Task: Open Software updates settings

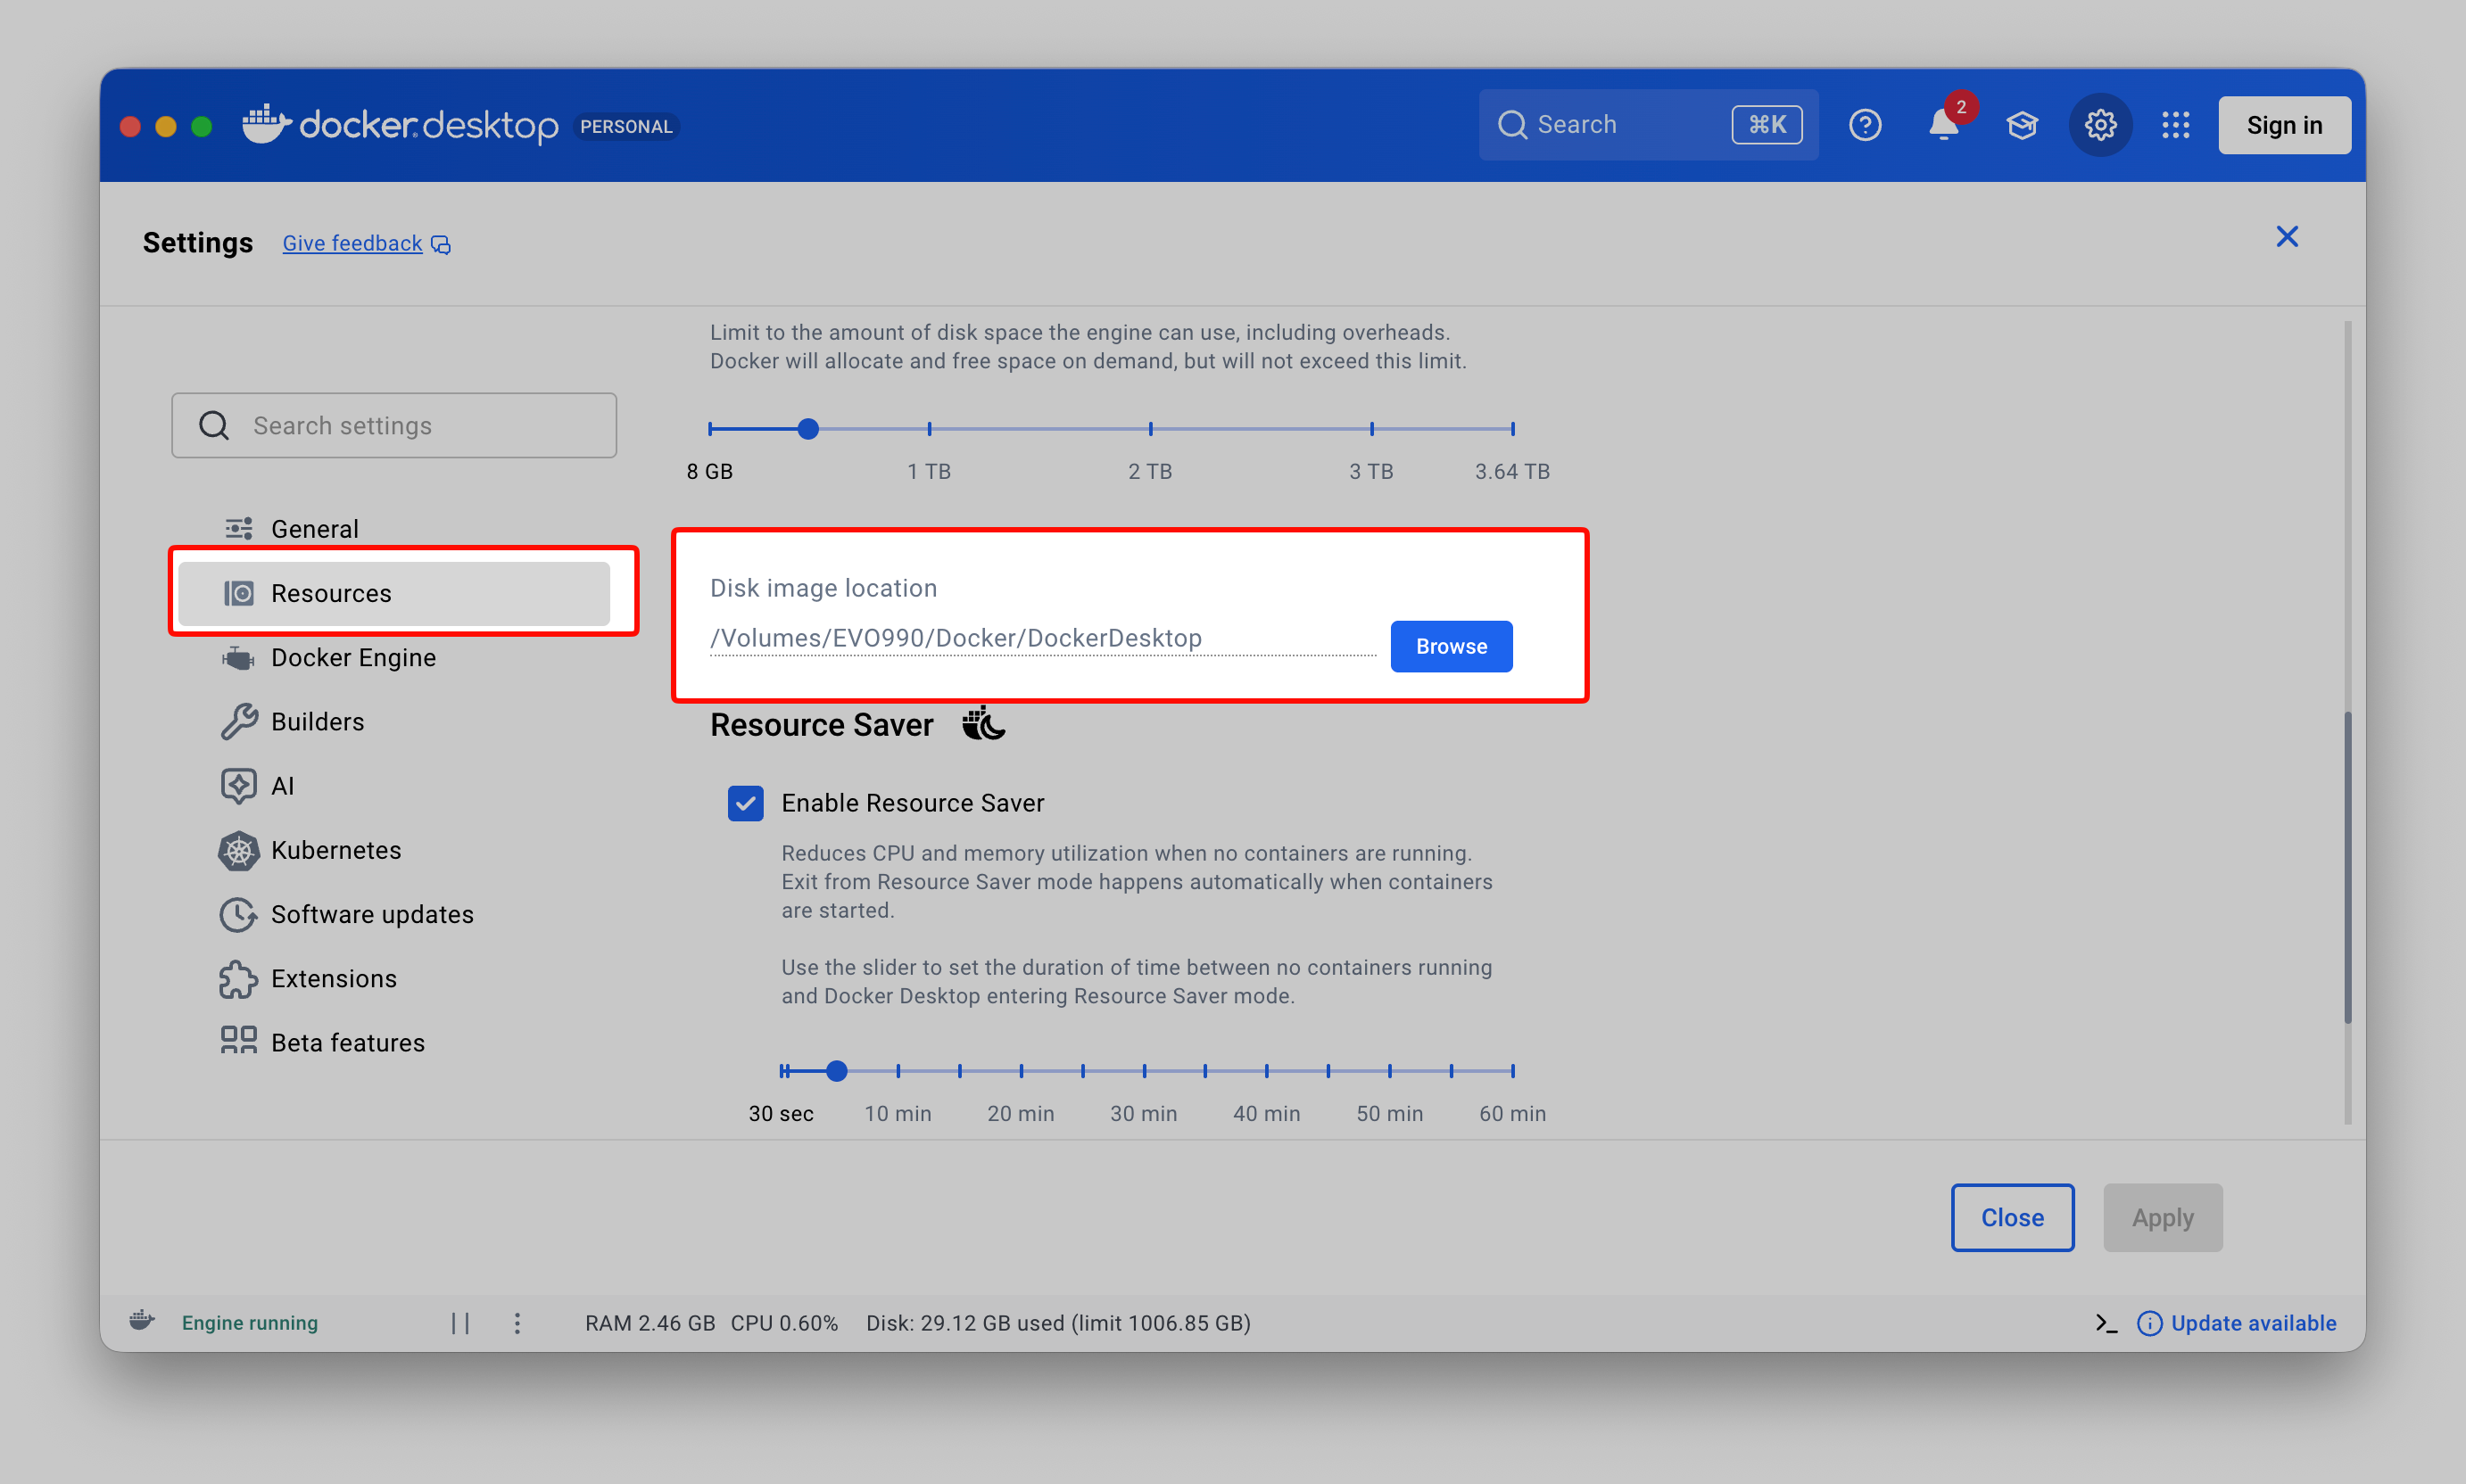Action: point(394,914)
